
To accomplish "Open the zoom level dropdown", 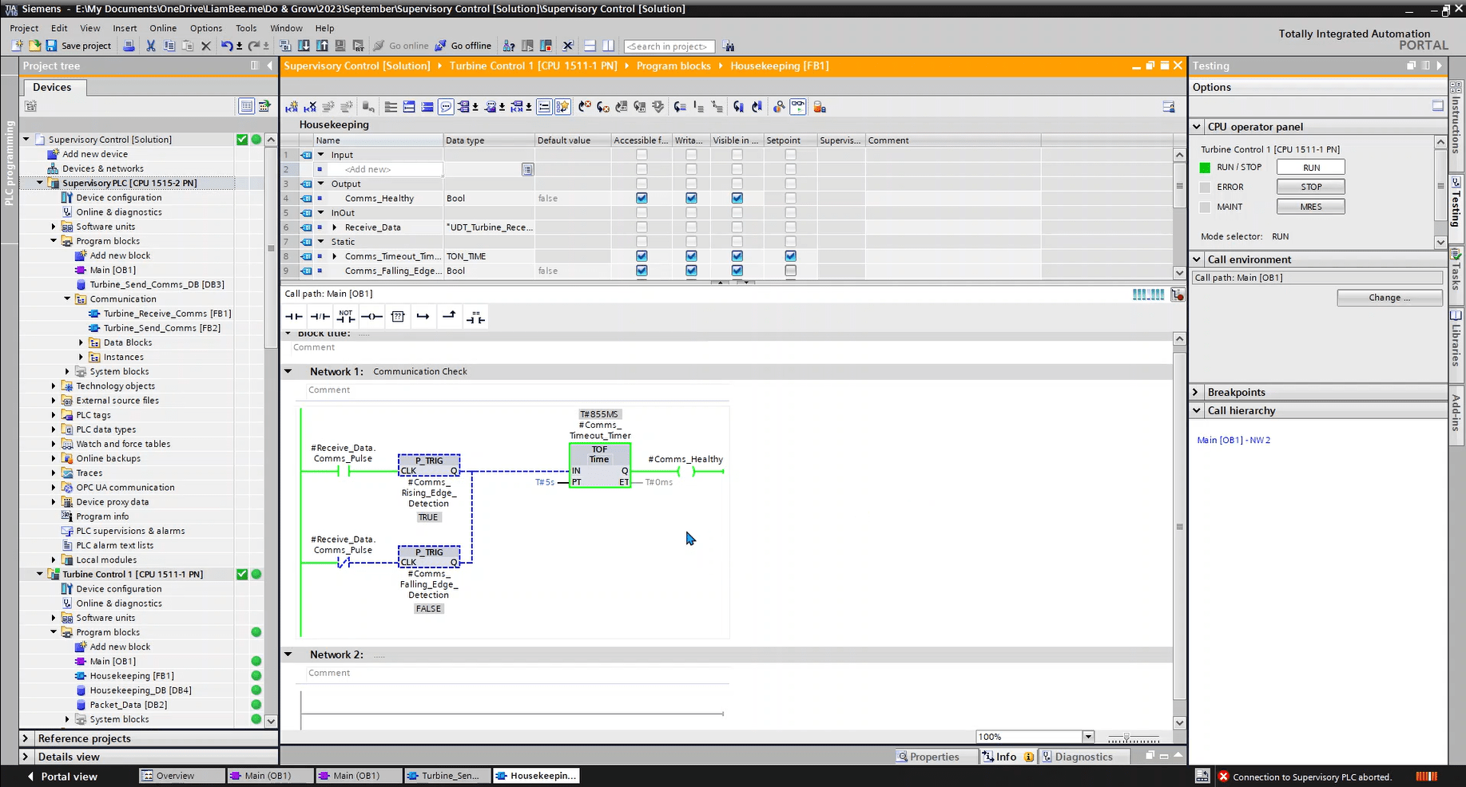I will [x=1087, y=737].
